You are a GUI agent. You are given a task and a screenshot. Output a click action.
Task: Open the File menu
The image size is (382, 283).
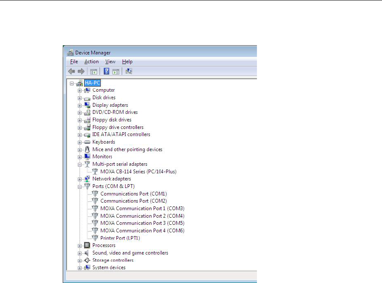pos(74,62)
